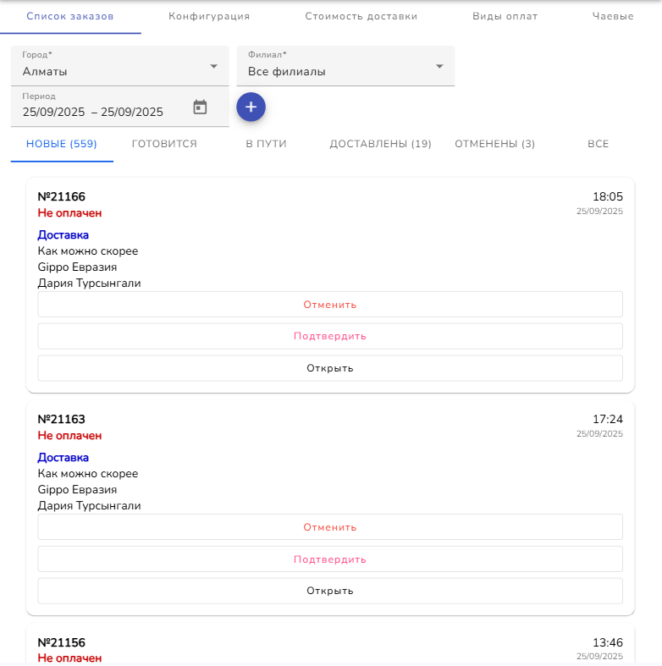
Task: Confirm order №21166 with Подтвердить
Action: click(x=330, y=336)
